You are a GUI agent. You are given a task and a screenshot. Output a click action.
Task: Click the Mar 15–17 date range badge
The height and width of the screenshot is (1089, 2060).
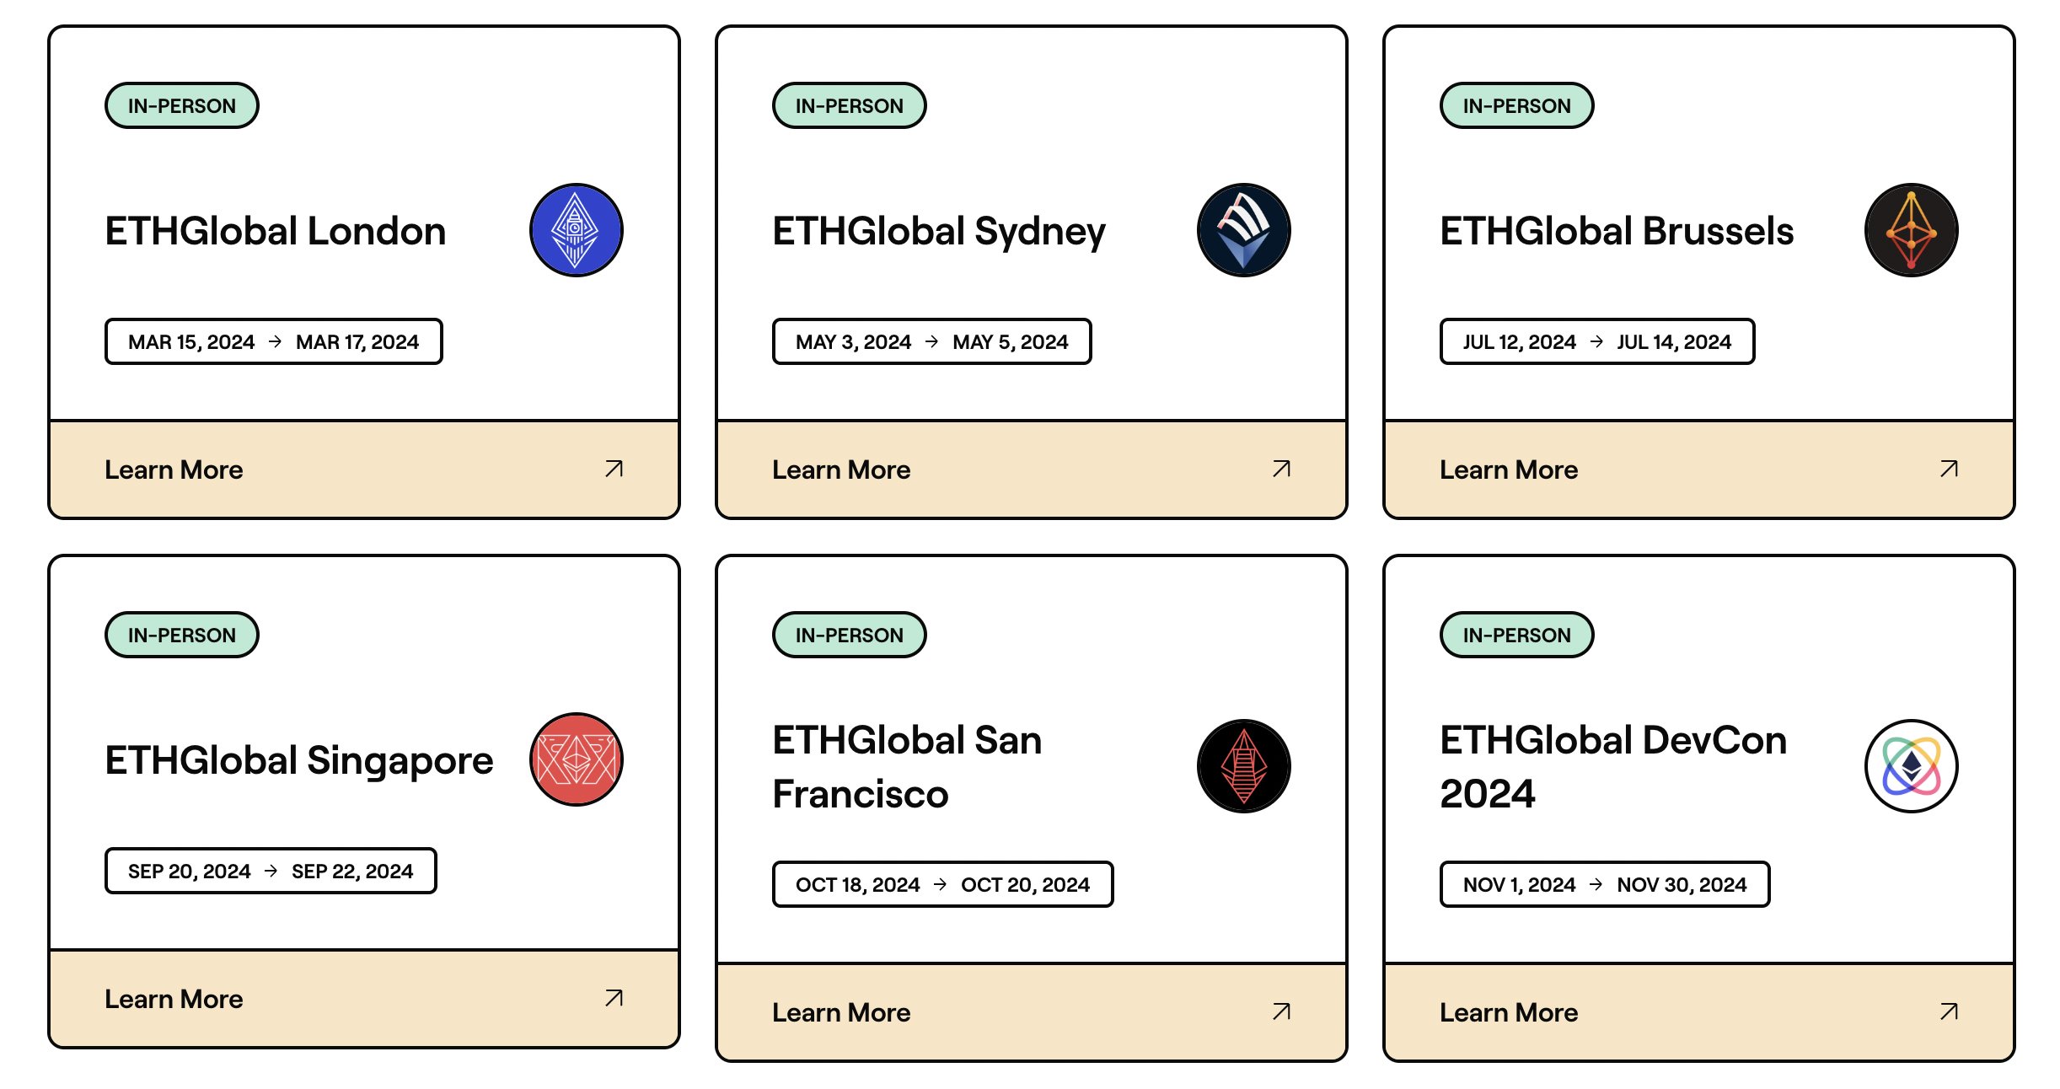273,341
